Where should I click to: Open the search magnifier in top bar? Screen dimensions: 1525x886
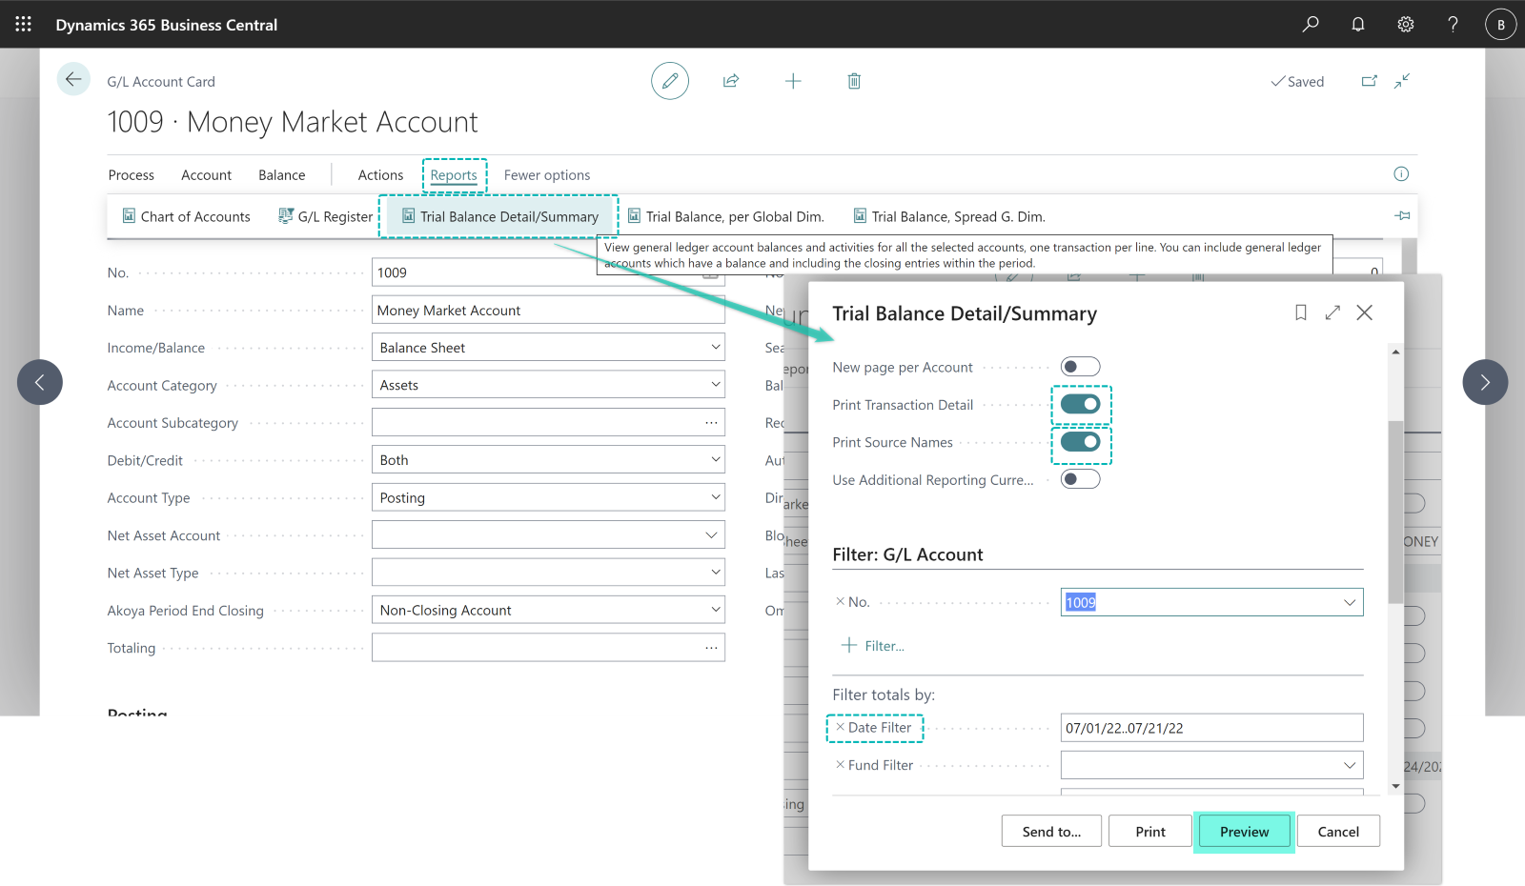[x=1311, y=24]
